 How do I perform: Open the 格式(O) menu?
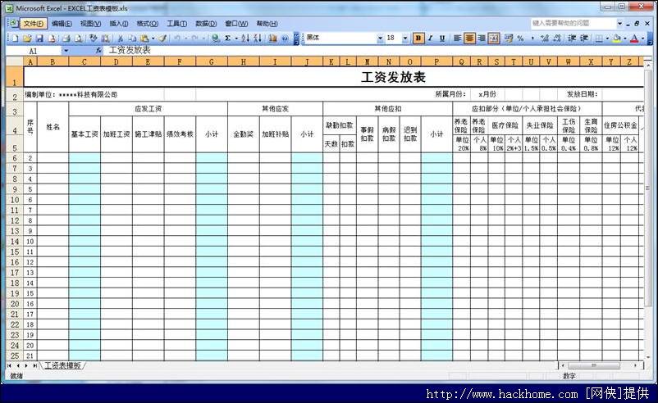pos(148,24)
